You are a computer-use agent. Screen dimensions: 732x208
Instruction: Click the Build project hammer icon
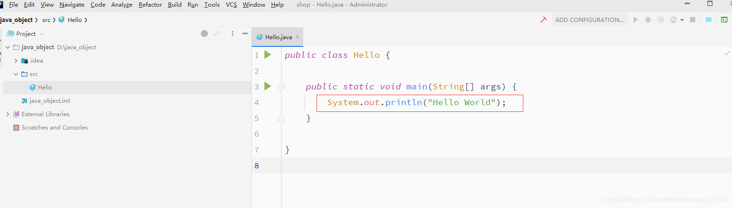coord(543,20)
